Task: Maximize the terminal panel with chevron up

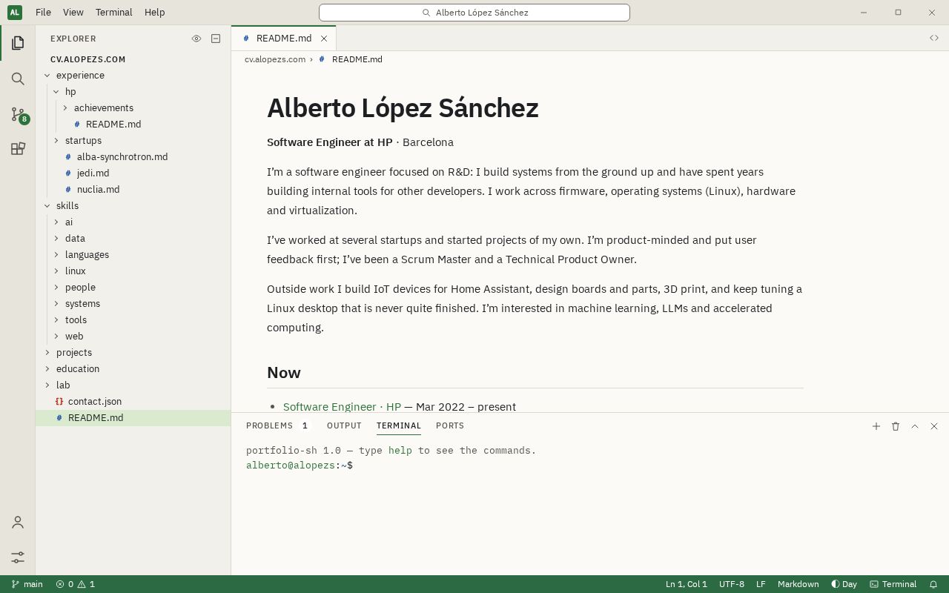Action: click(915, 426)
